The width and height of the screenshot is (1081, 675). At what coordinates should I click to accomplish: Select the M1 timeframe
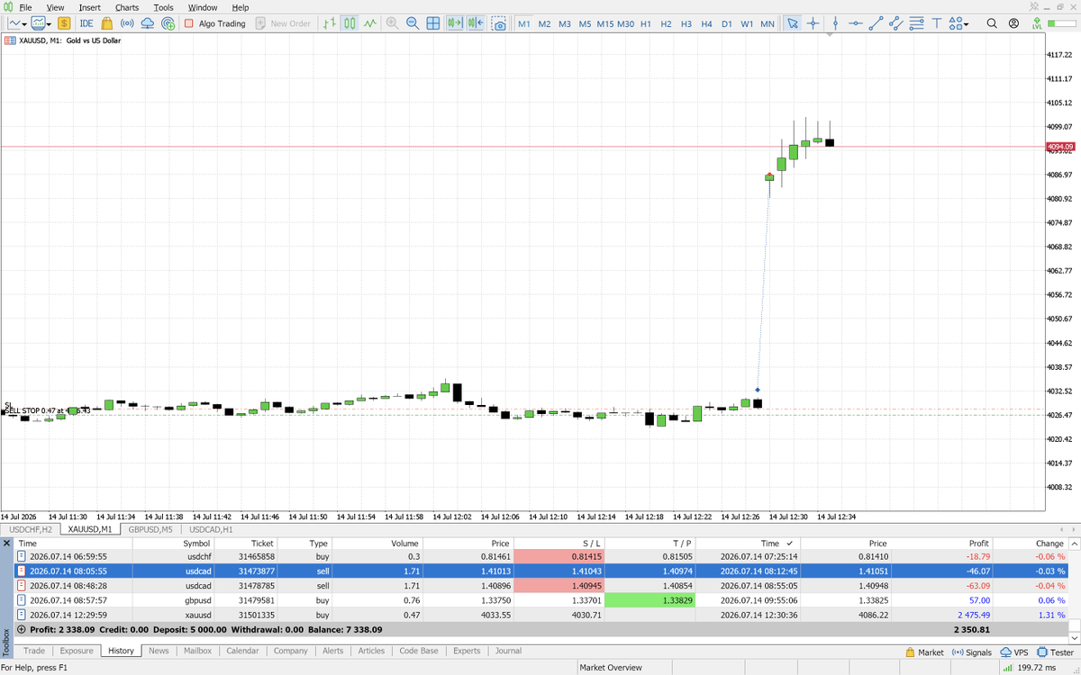pos(524,23)
